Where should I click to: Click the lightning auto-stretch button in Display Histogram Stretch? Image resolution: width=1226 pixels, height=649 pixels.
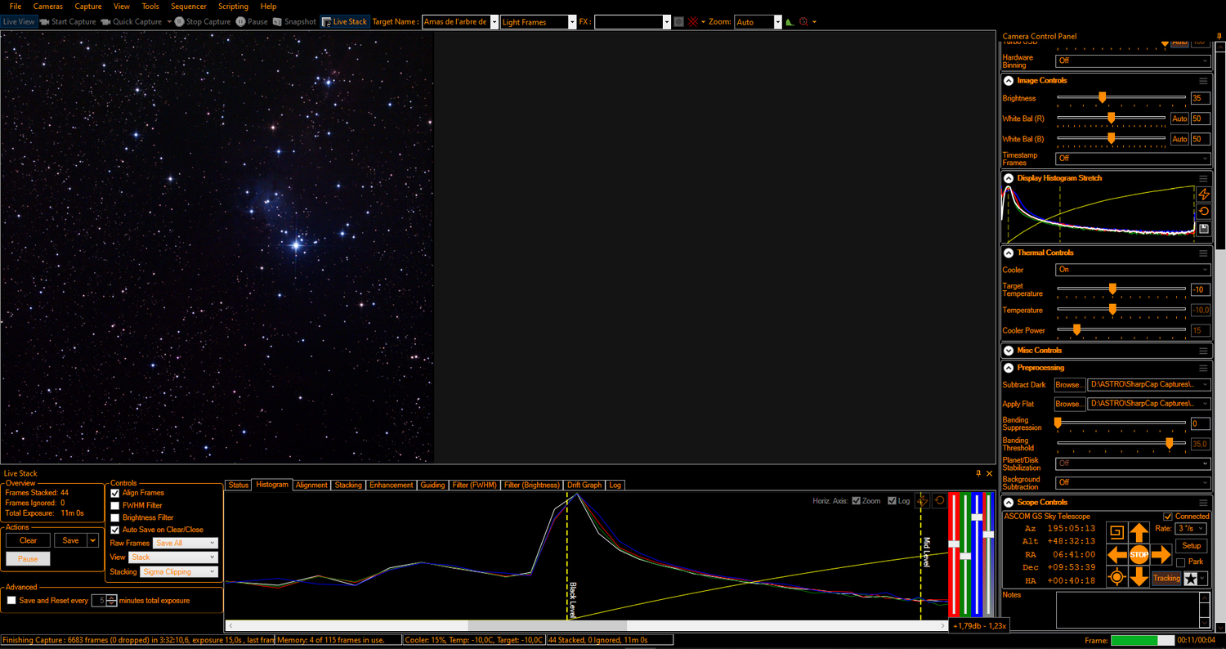coord(1203,195)
